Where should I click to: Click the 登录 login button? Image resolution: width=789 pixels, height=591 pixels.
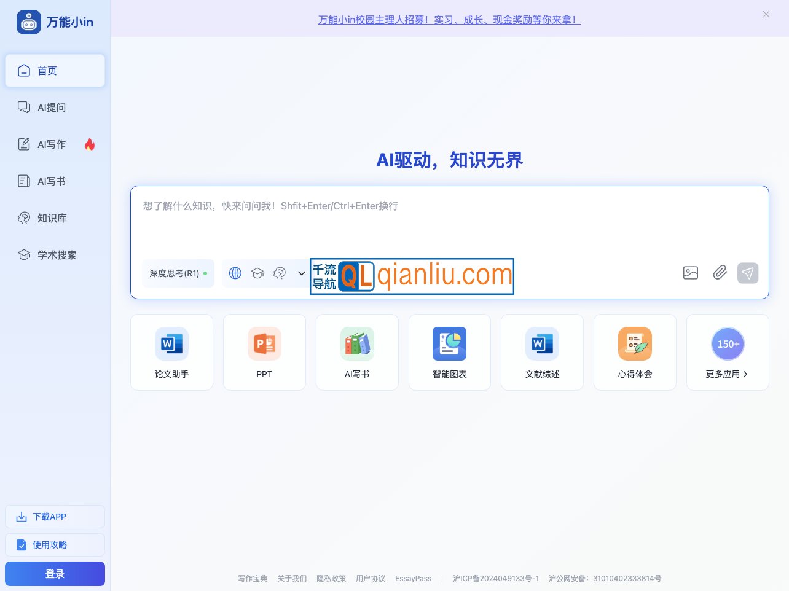click(55, 573)
